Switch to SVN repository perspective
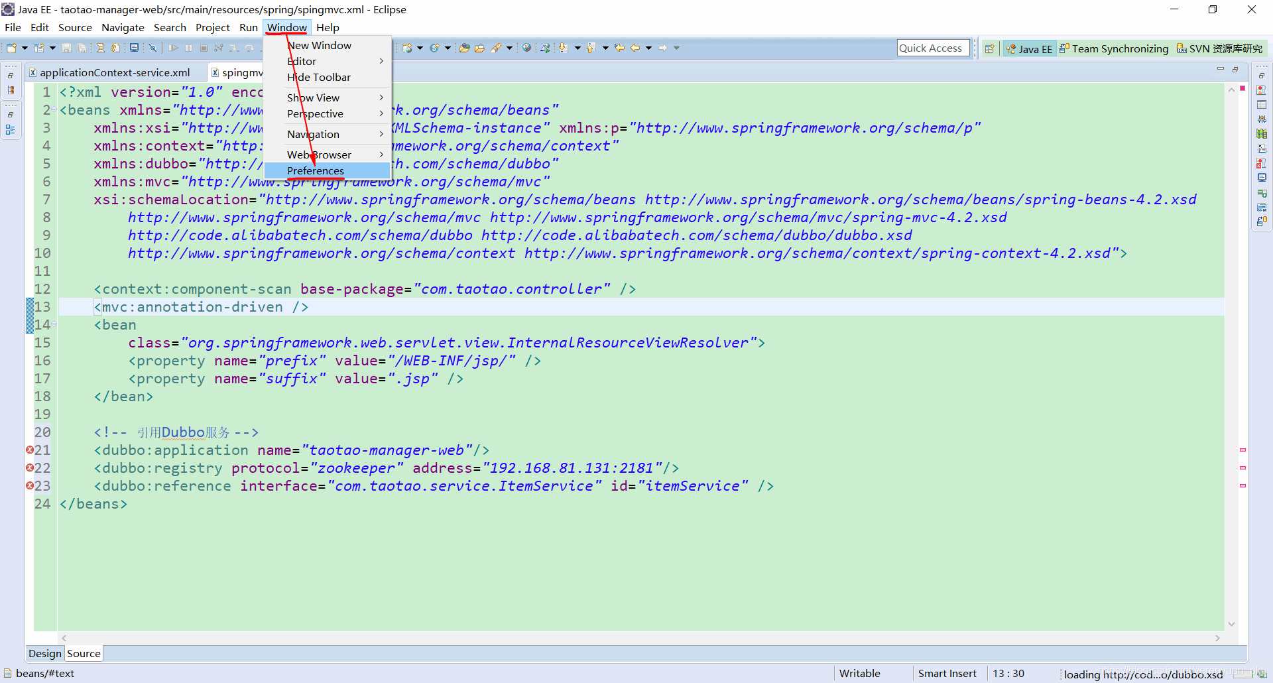 (x=1220, y=48)
